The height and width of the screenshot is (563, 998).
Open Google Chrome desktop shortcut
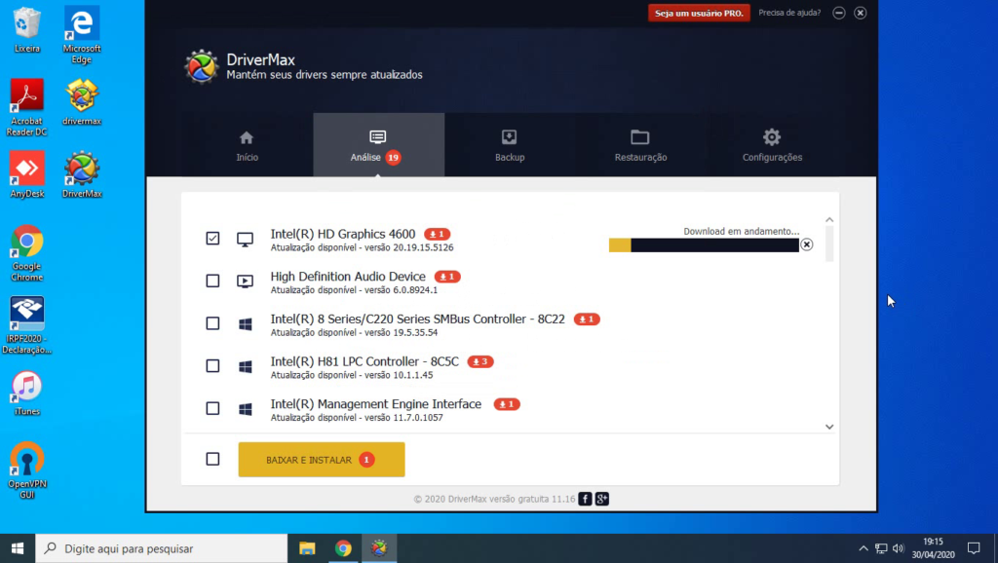click(26, 252)
